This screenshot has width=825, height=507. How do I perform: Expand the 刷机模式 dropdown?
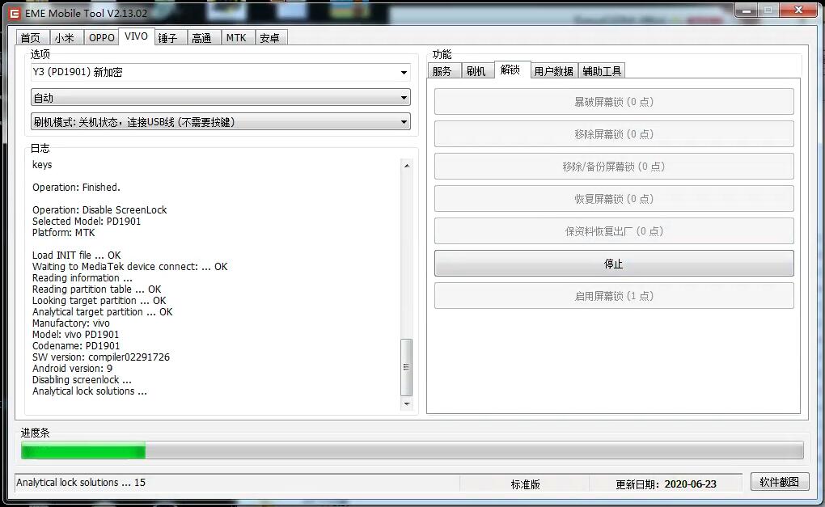[221, 122]
